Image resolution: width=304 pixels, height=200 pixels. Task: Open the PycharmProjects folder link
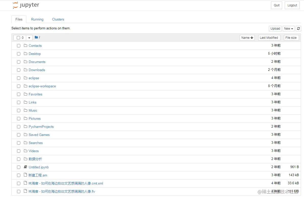(x=41, y=127)
